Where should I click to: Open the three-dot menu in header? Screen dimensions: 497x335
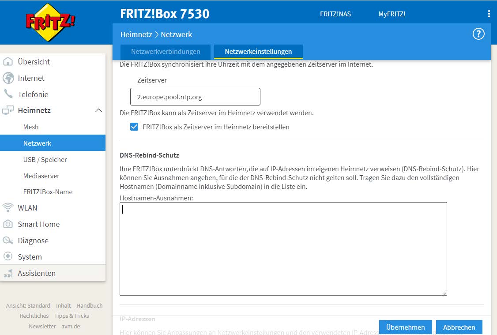[x=489, y=14]
